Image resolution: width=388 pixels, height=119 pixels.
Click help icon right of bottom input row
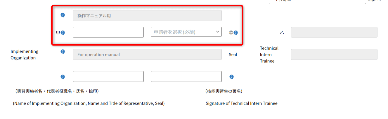click(x=231, y=77)
